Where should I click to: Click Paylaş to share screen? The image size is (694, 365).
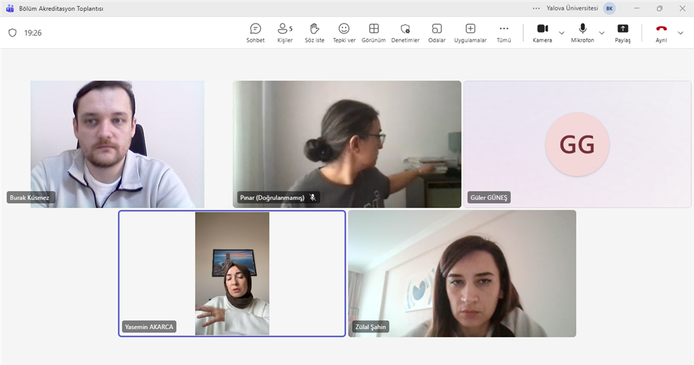pos(623,33)
